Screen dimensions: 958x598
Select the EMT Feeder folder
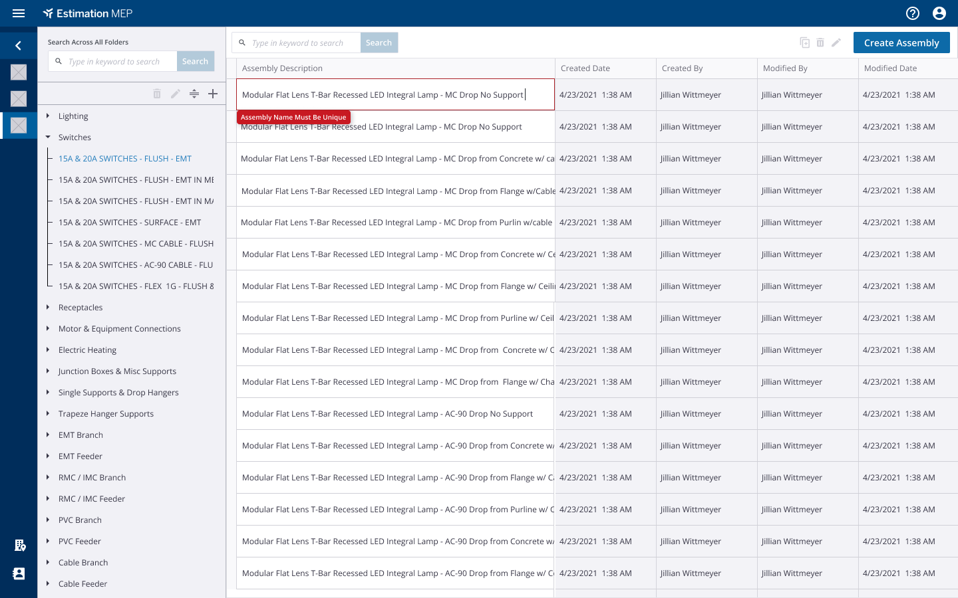80,456
